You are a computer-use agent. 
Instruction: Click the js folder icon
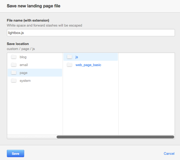pos(69,57)
